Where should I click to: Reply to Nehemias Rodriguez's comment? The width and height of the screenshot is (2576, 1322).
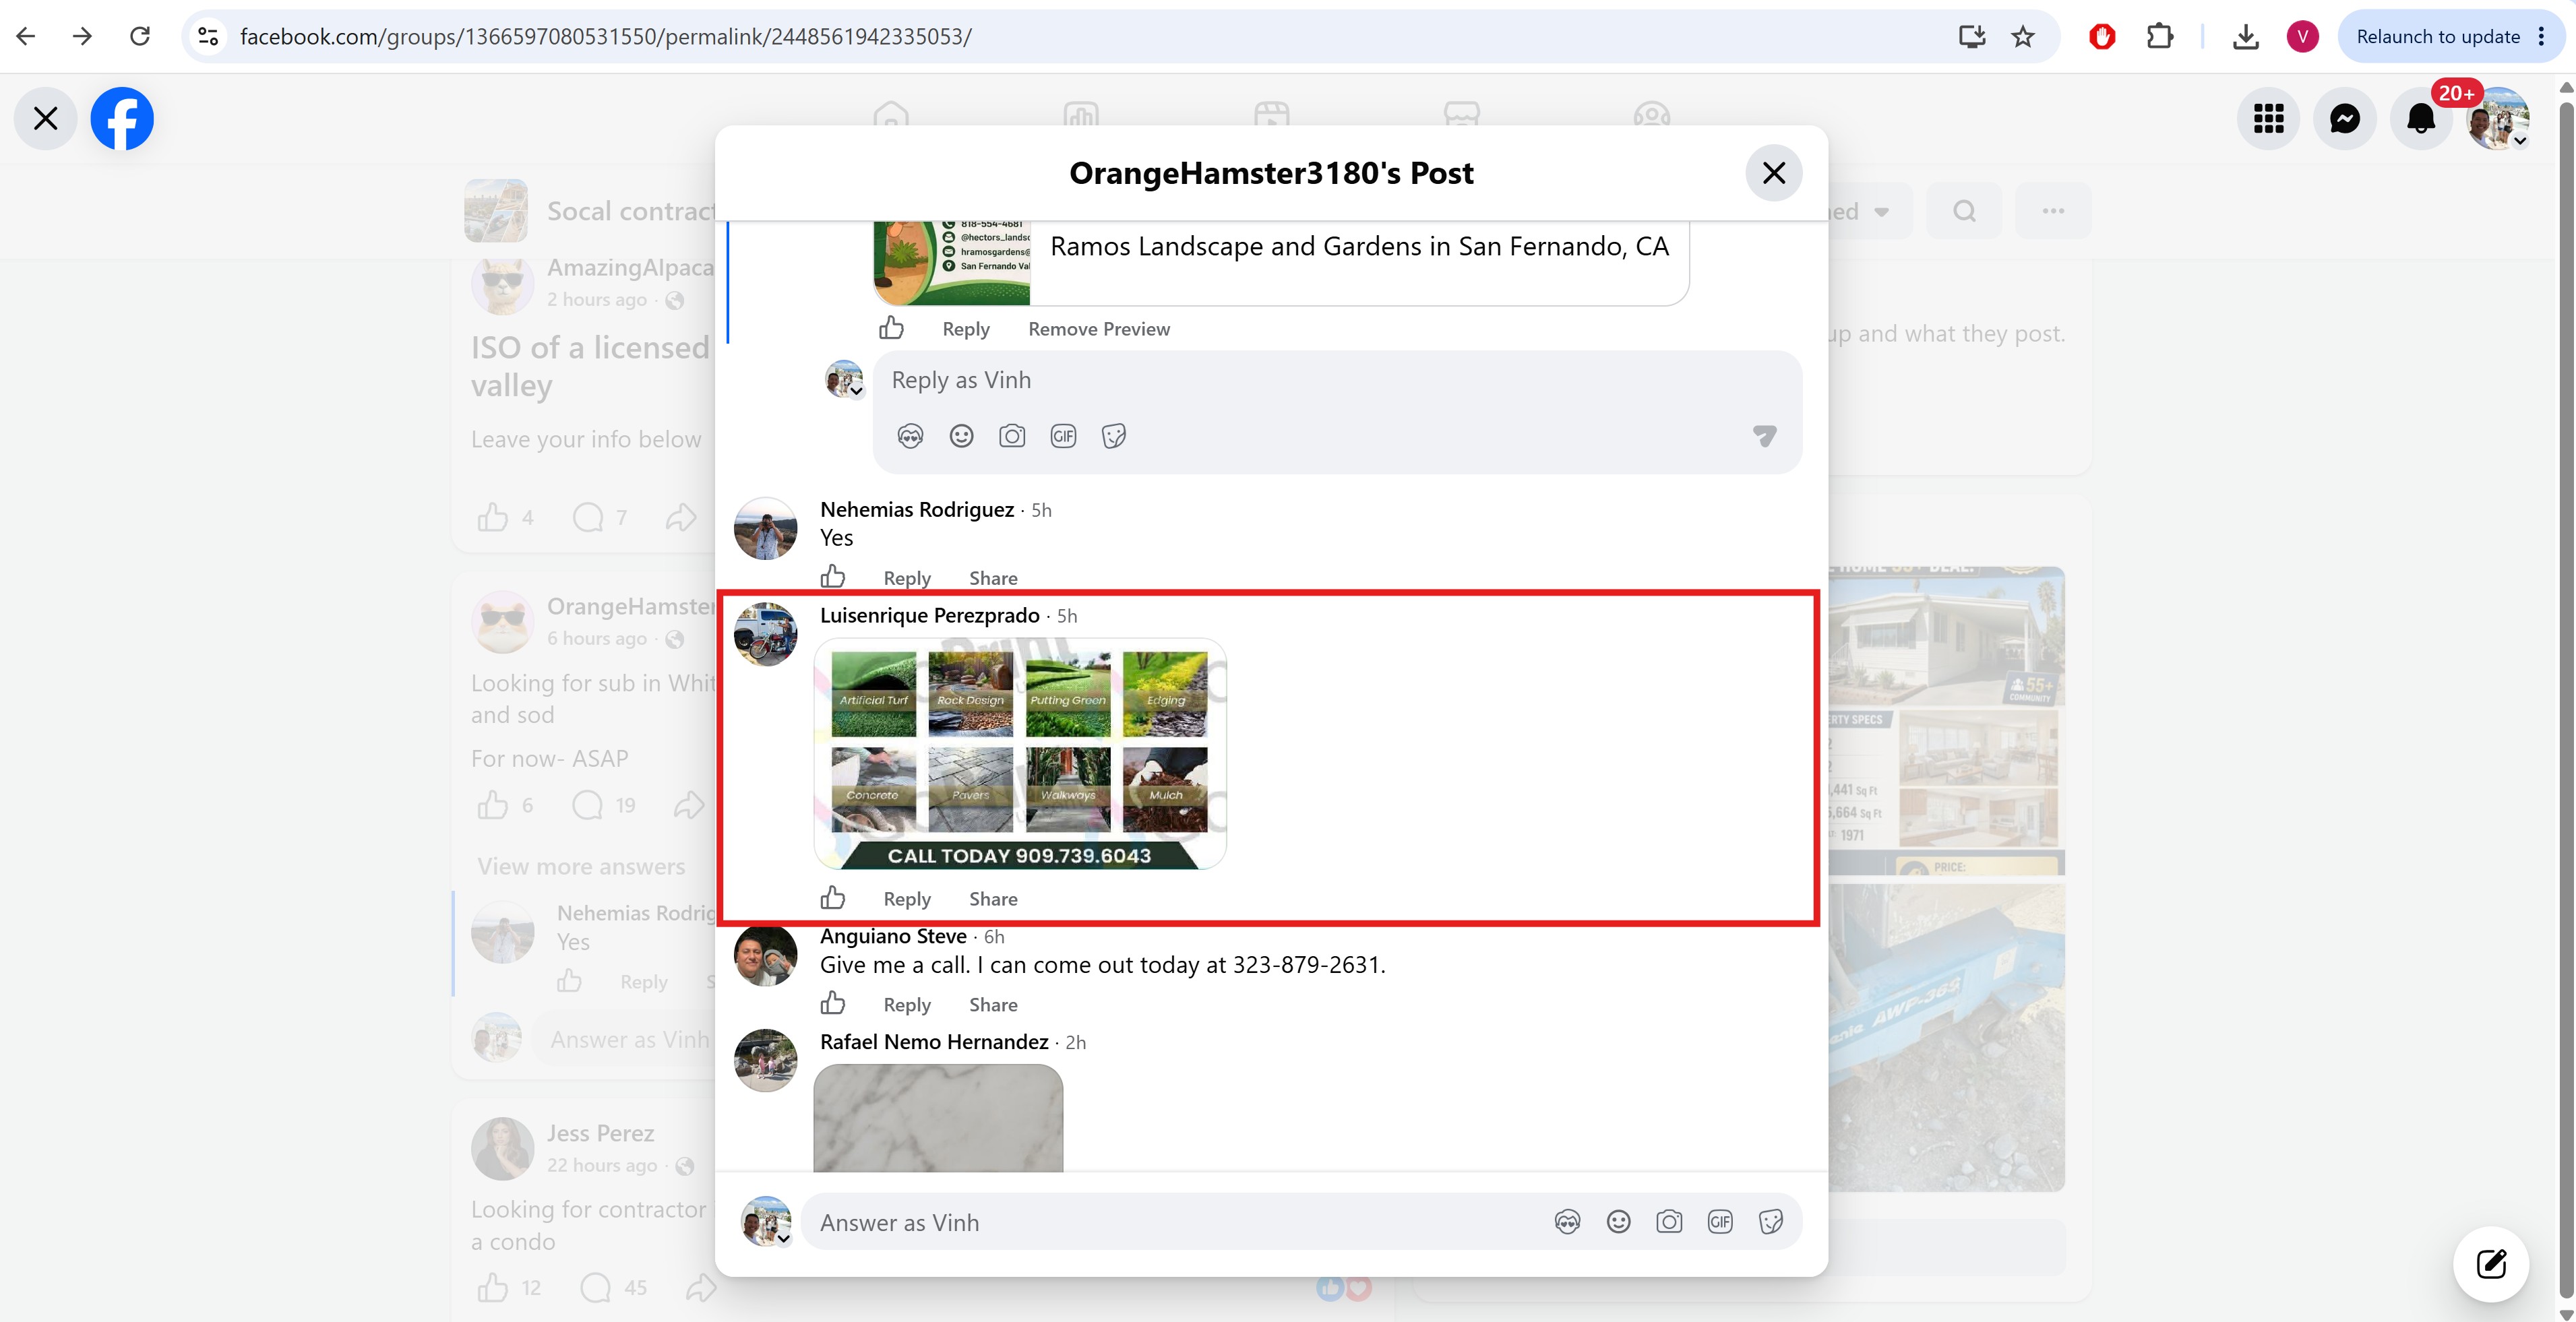pos(907,578)
